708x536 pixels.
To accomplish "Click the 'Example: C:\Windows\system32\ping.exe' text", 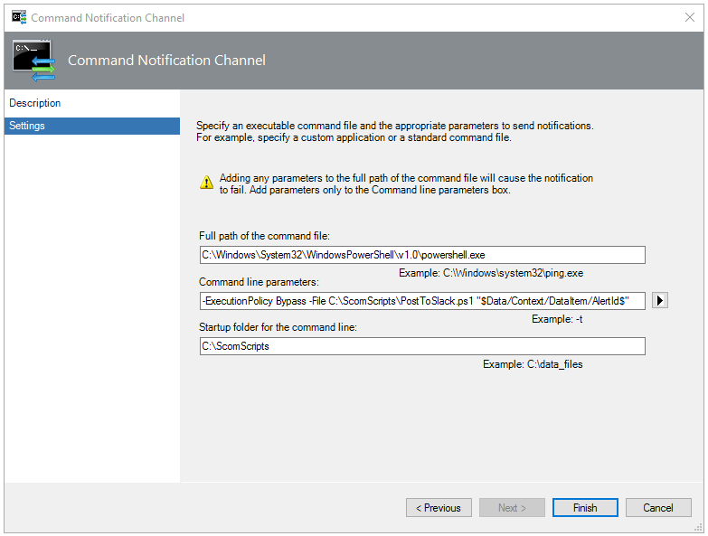I will pos(491,273).
